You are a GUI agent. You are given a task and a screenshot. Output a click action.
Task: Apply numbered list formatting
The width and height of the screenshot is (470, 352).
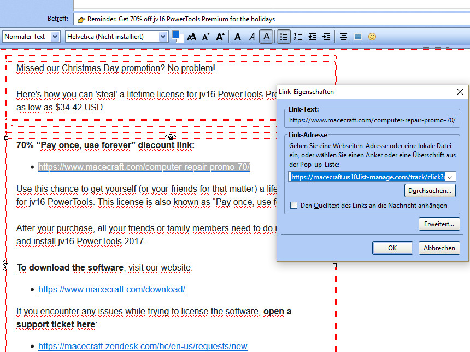click(x=298, y=37)
